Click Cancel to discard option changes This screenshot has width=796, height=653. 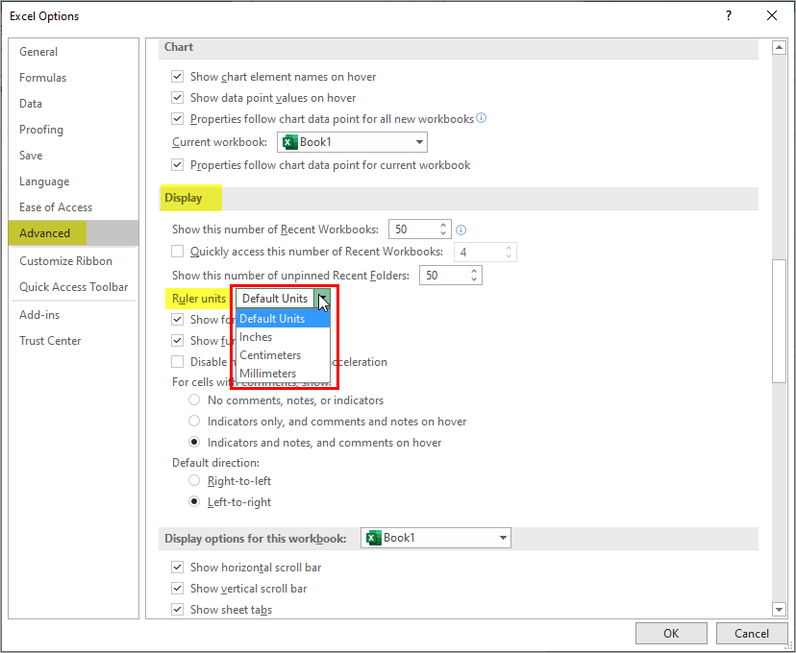[x=752, y=633]
